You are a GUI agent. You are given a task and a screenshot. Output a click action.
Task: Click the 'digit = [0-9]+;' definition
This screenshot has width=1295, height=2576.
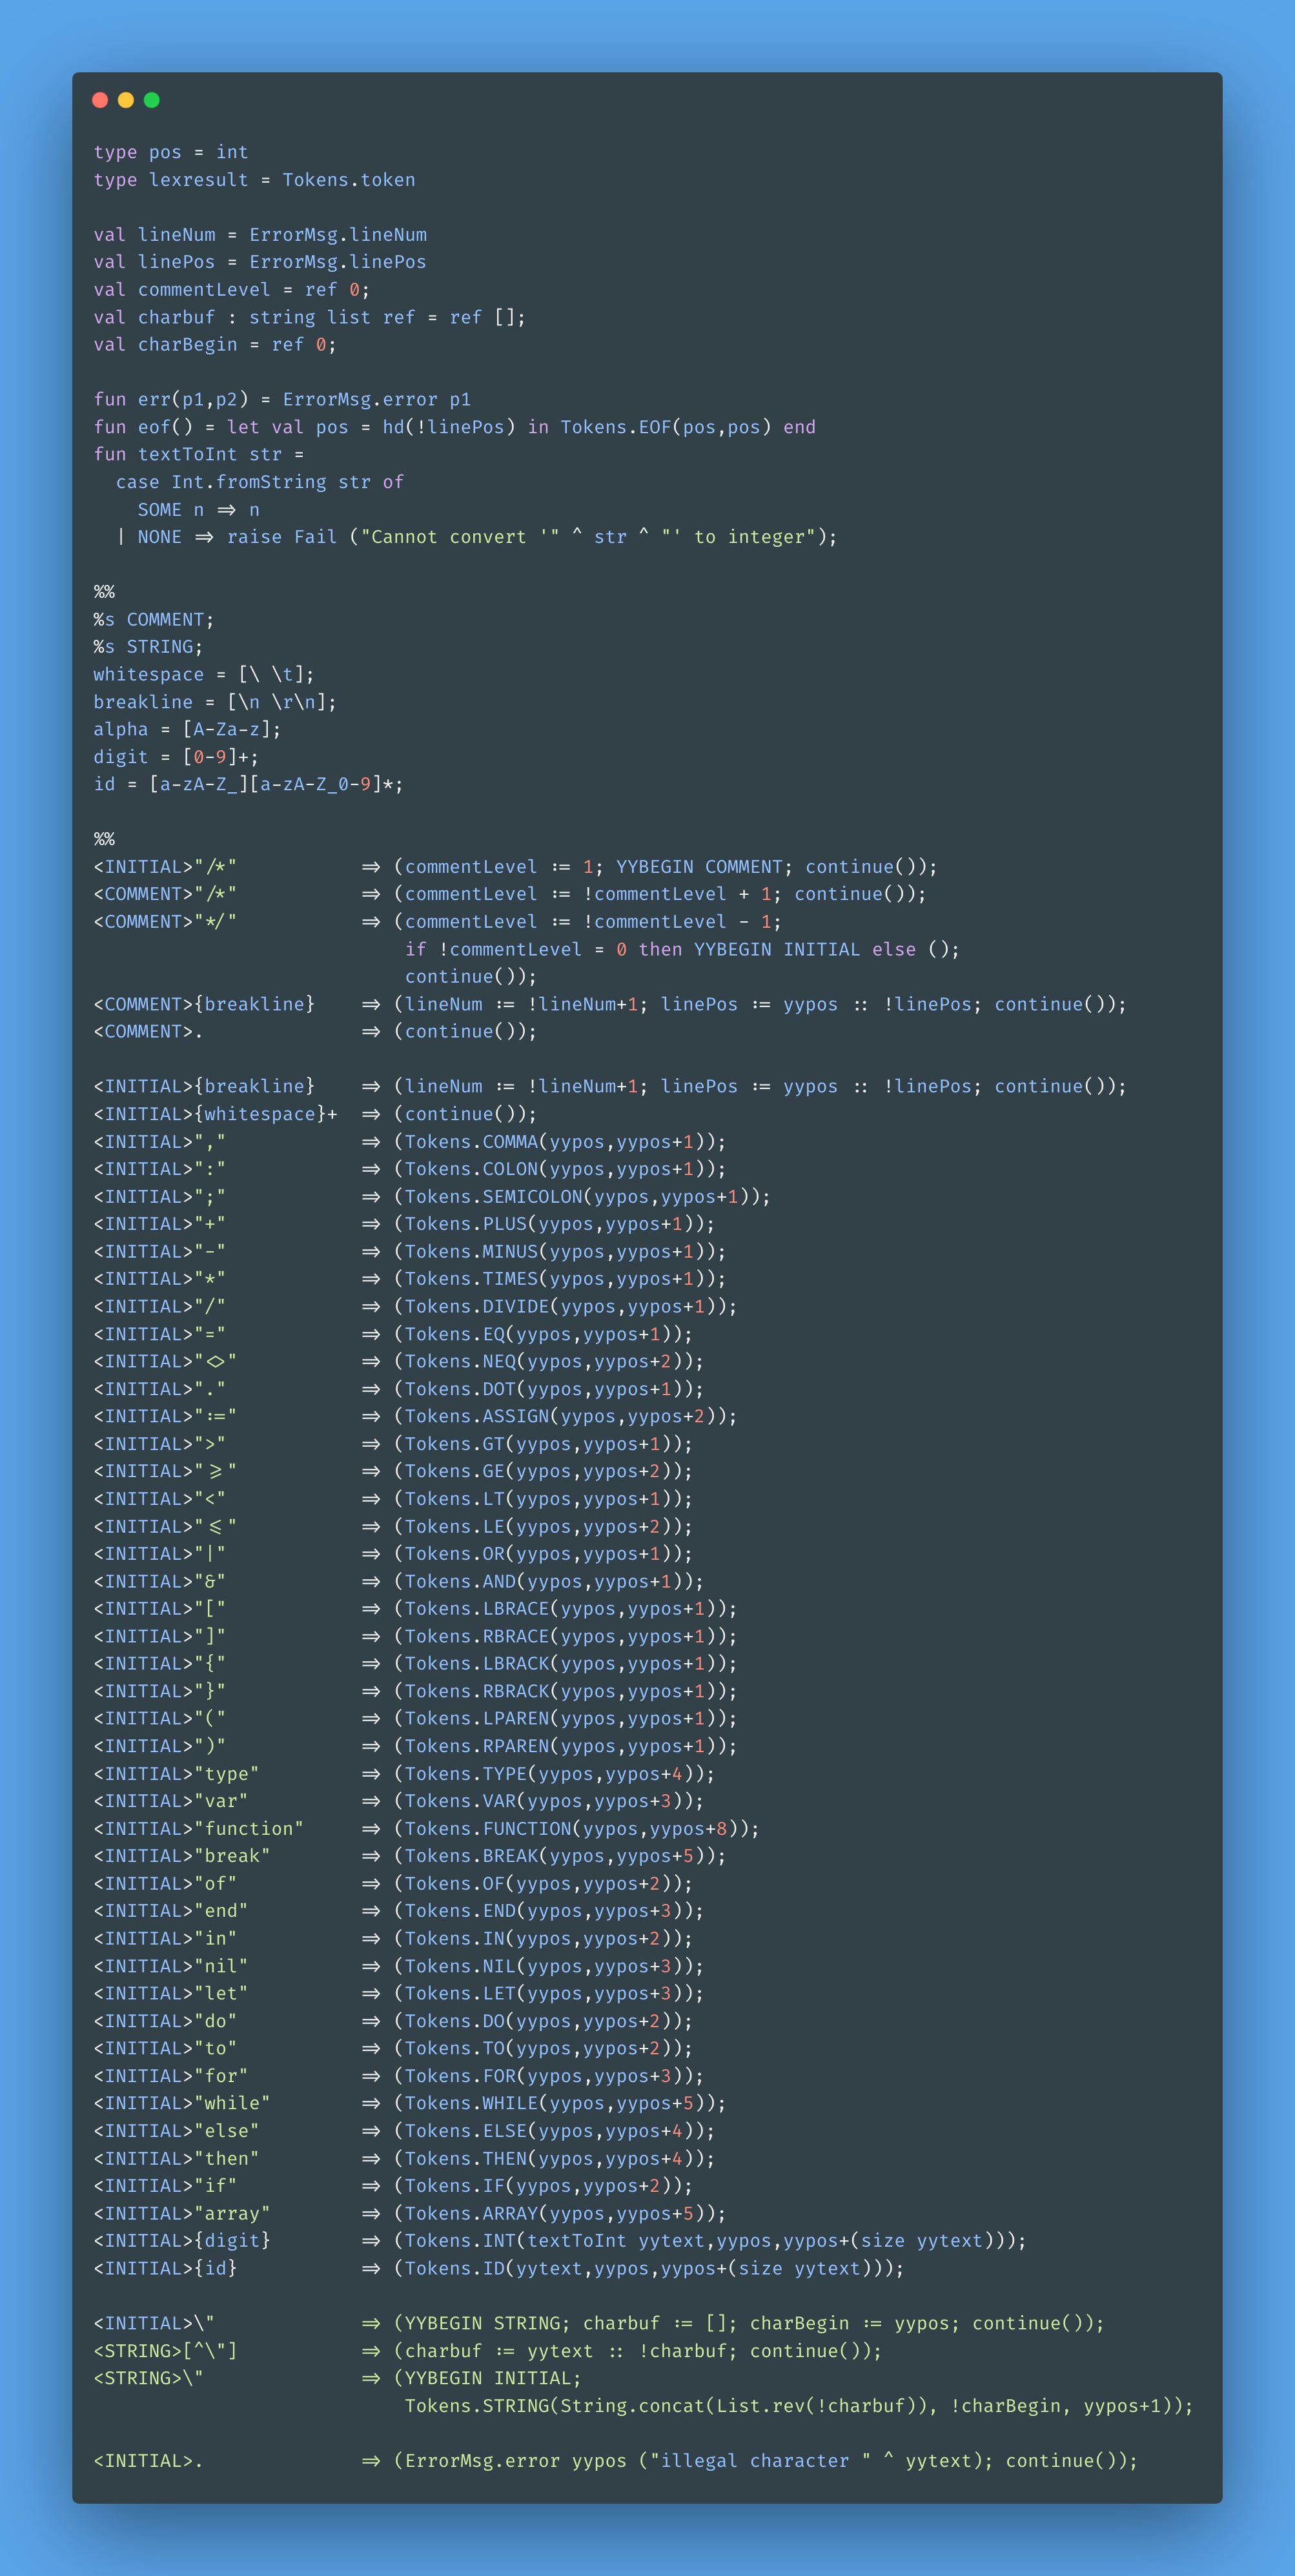(x=176, y=757)
